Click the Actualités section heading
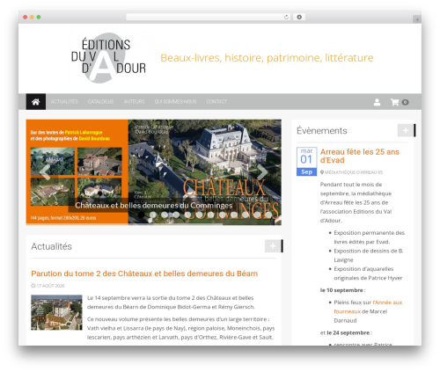 tap(51, 246)
